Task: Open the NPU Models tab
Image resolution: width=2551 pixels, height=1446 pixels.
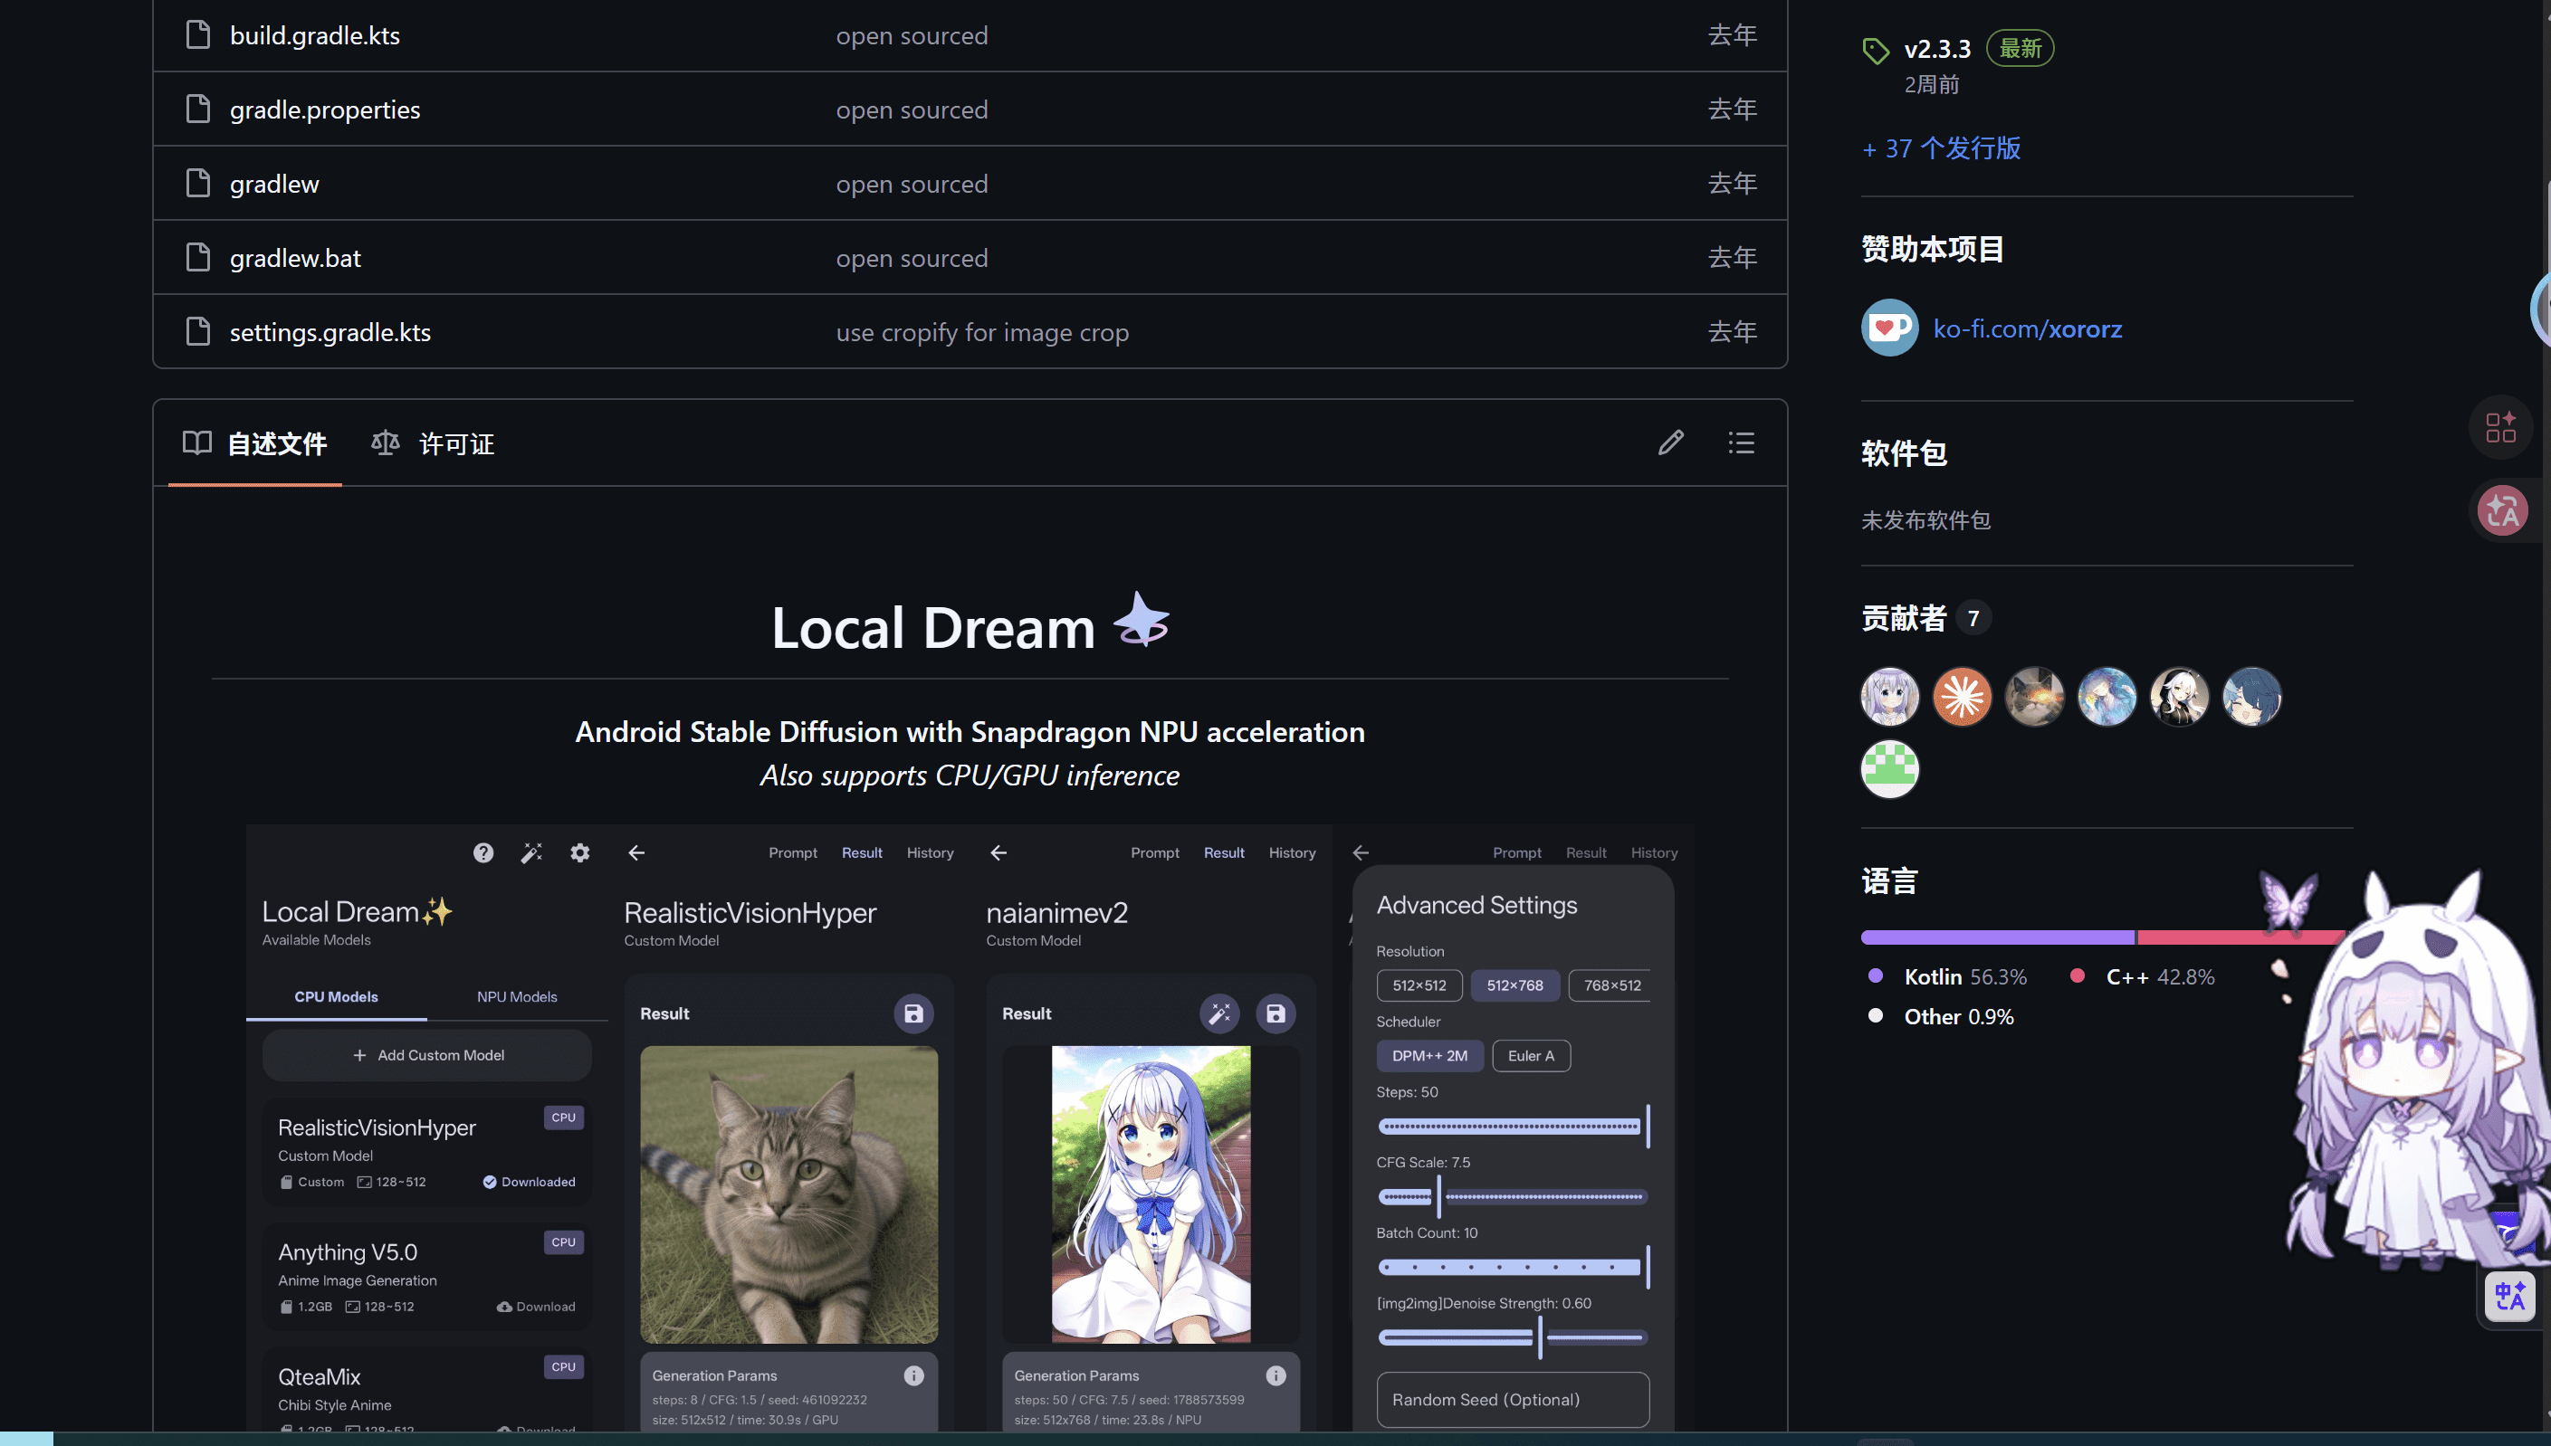Action: tap(517, 996)
